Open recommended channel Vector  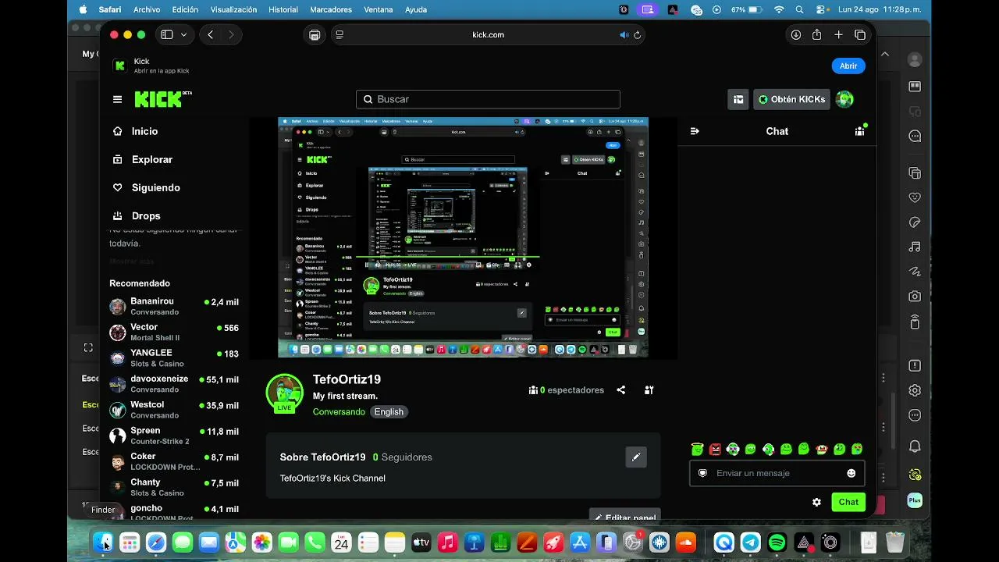pyautogui.click(x=174, y=332)
